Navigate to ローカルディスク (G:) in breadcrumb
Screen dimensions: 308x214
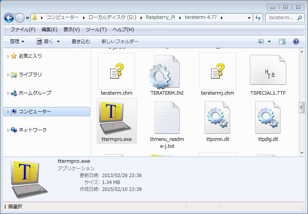(112, 17)
